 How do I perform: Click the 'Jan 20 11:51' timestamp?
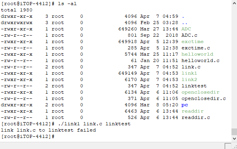coord(159,60)
